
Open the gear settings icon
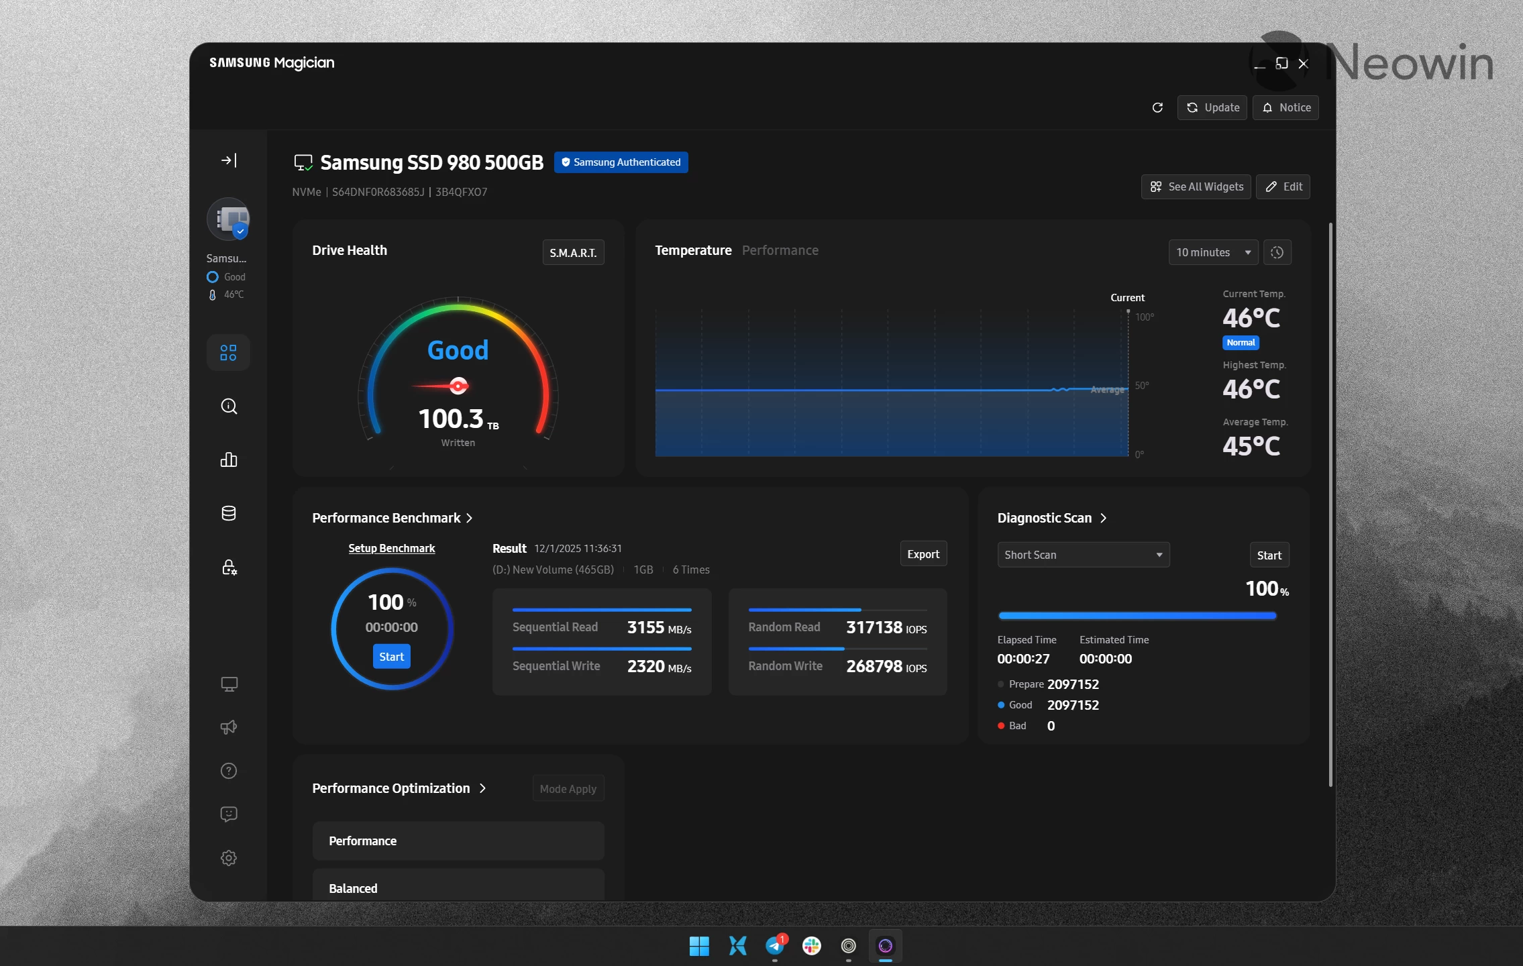pyautogui.click(x=228, y=857)
